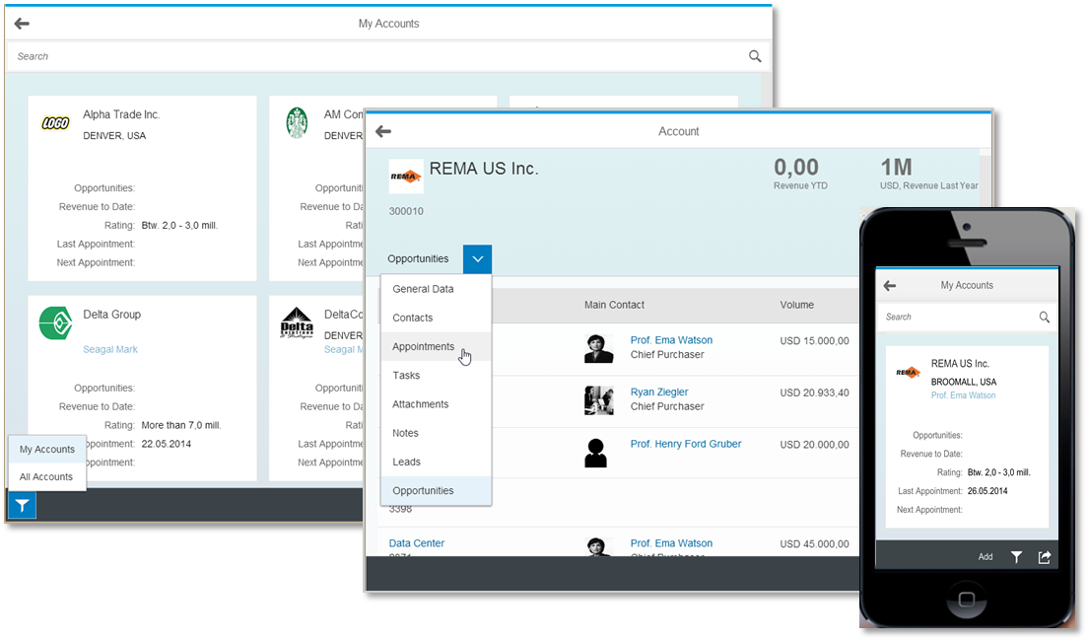Go back using the Account window arrow
Image resolution: width=1088 pixels, height=641 pixels.
click(383, 131)
